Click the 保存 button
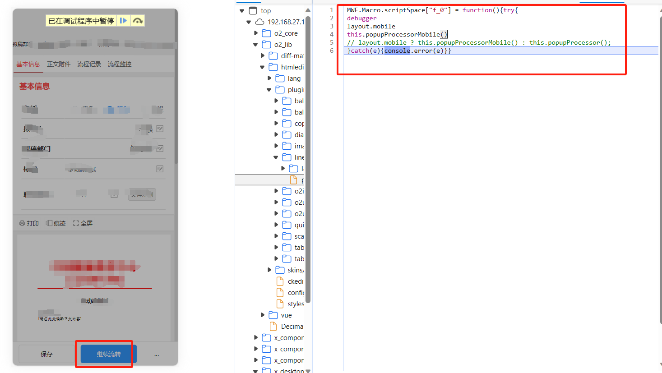This screenshot has width=662, height=373. [x=46, y=354]
